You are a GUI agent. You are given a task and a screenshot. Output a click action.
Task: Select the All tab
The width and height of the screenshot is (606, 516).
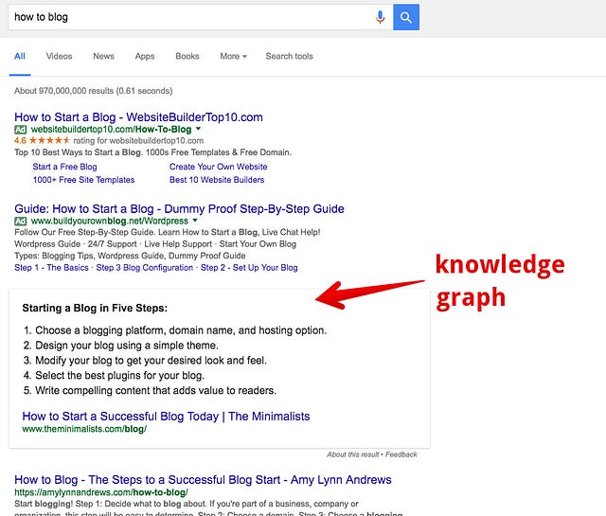click(x=20, y=57)
